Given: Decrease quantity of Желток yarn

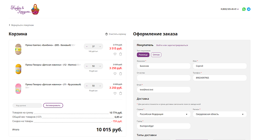Looking at the screenshot, I should pyautogui.click(x=87, y=66).
